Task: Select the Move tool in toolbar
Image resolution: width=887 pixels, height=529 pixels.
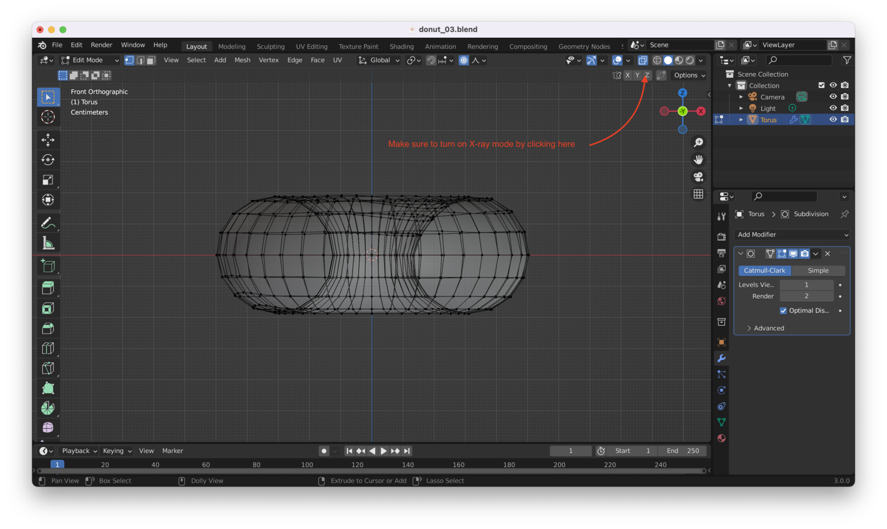Action: (x=48, y=140)
